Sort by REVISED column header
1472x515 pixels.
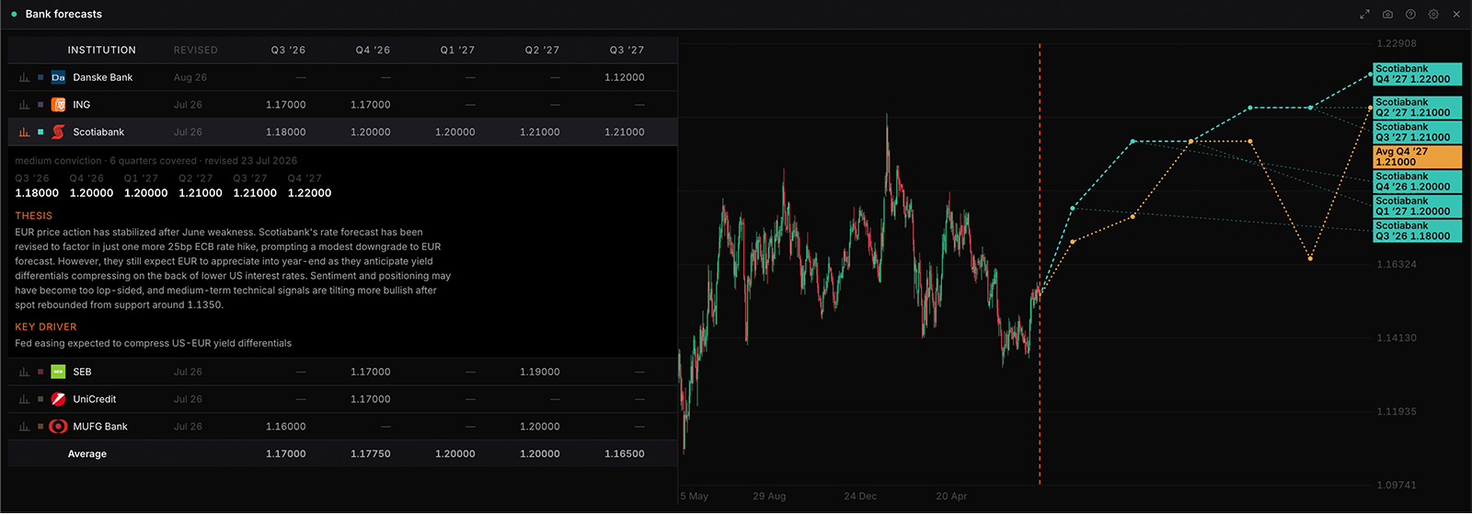pos(196,51)
